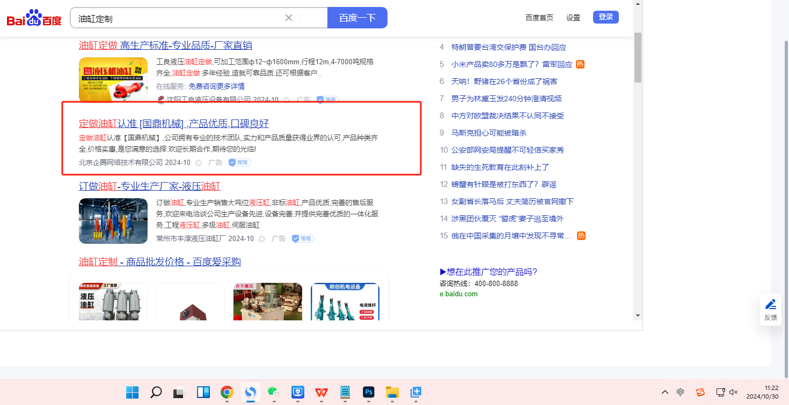Click the 油缸定制 search input field
789x405 pixels.
click(x=177, y=18)
